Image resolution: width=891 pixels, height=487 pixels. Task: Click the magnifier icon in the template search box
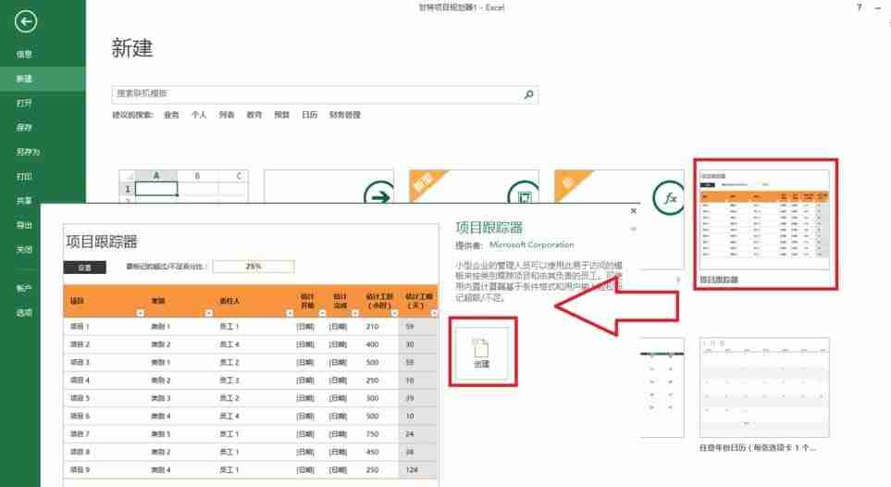point(528,94)
